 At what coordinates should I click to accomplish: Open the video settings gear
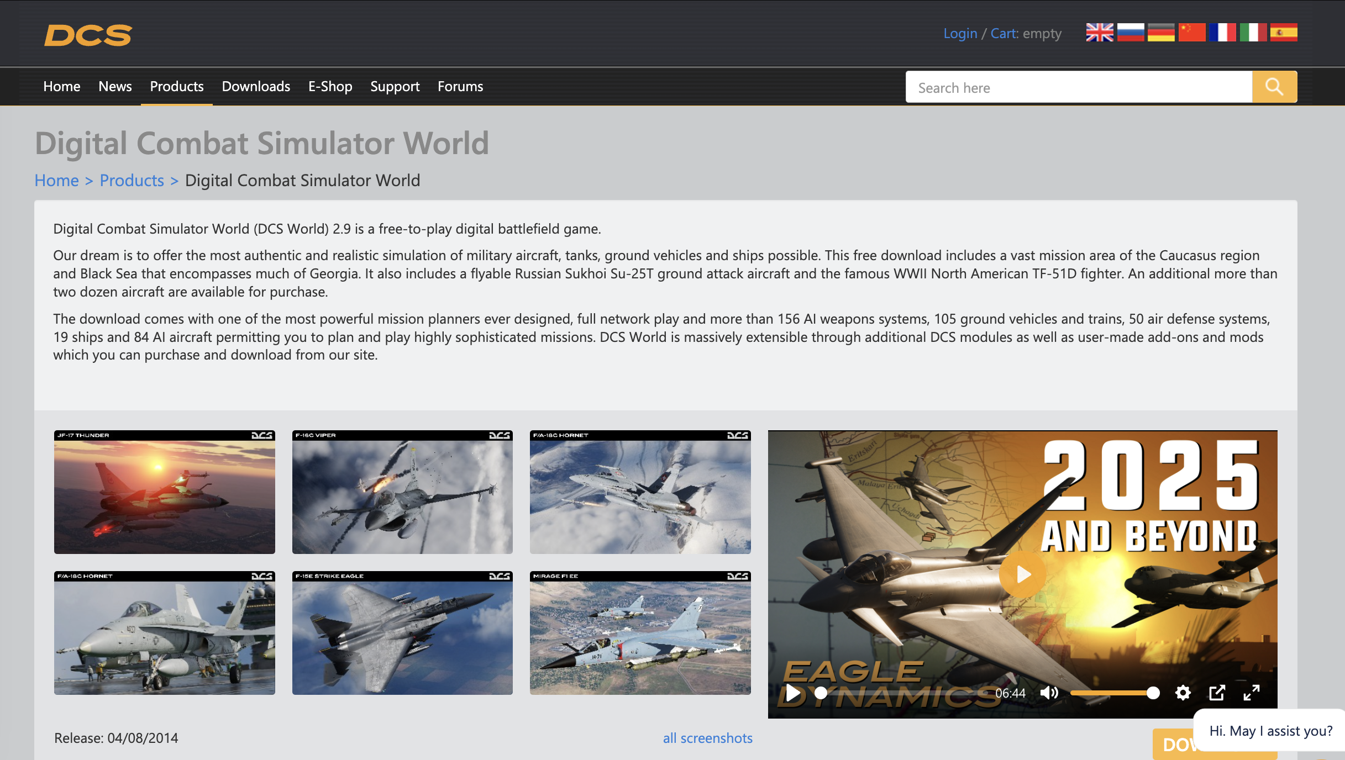[x=1183, y=693]
